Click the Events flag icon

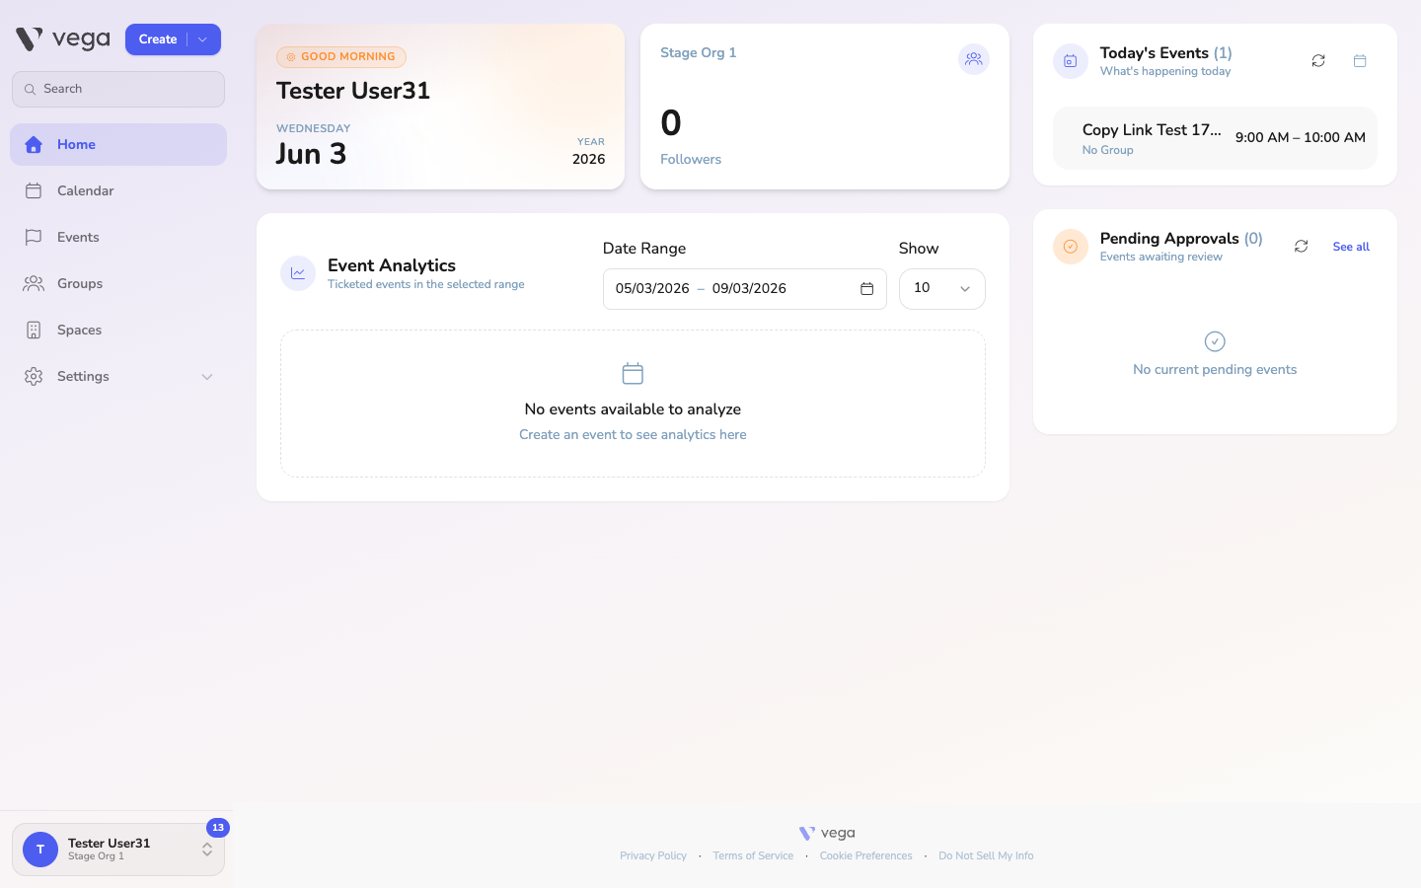[x=34, y=237]
